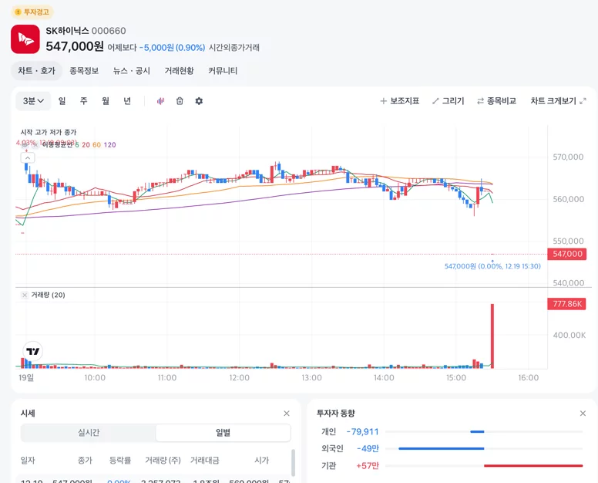Click the SK하이닉스 red logo icon

(25, 39)
